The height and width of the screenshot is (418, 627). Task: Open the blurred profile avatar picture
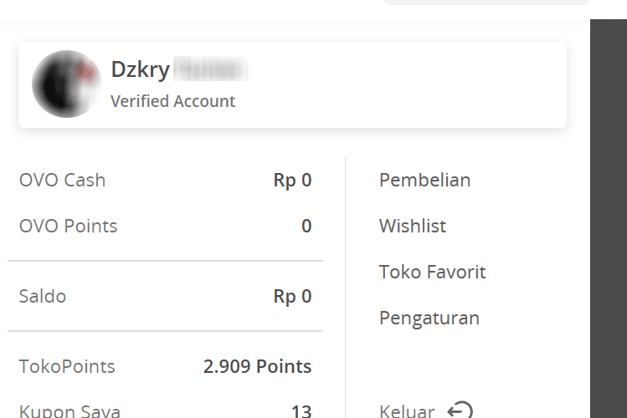tap(66, 84)
